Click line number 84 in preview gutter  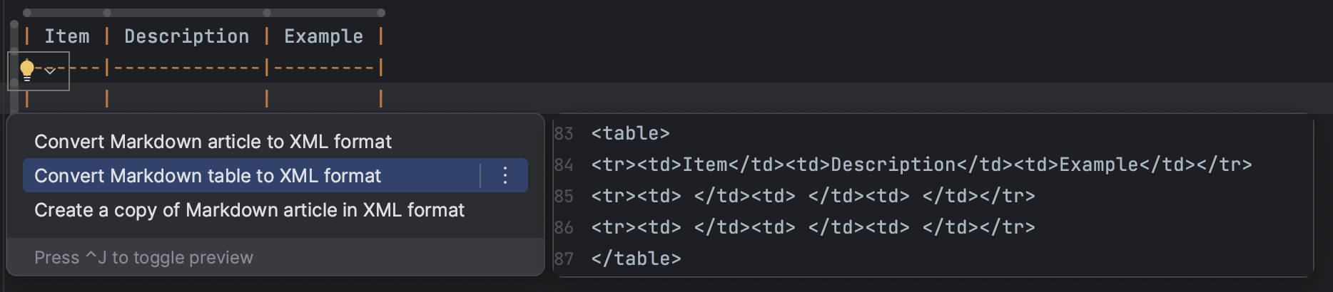pos(564,165)
